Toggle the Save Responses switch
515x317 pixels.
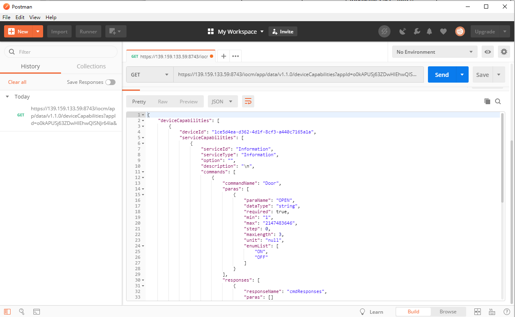pos(110,82)
